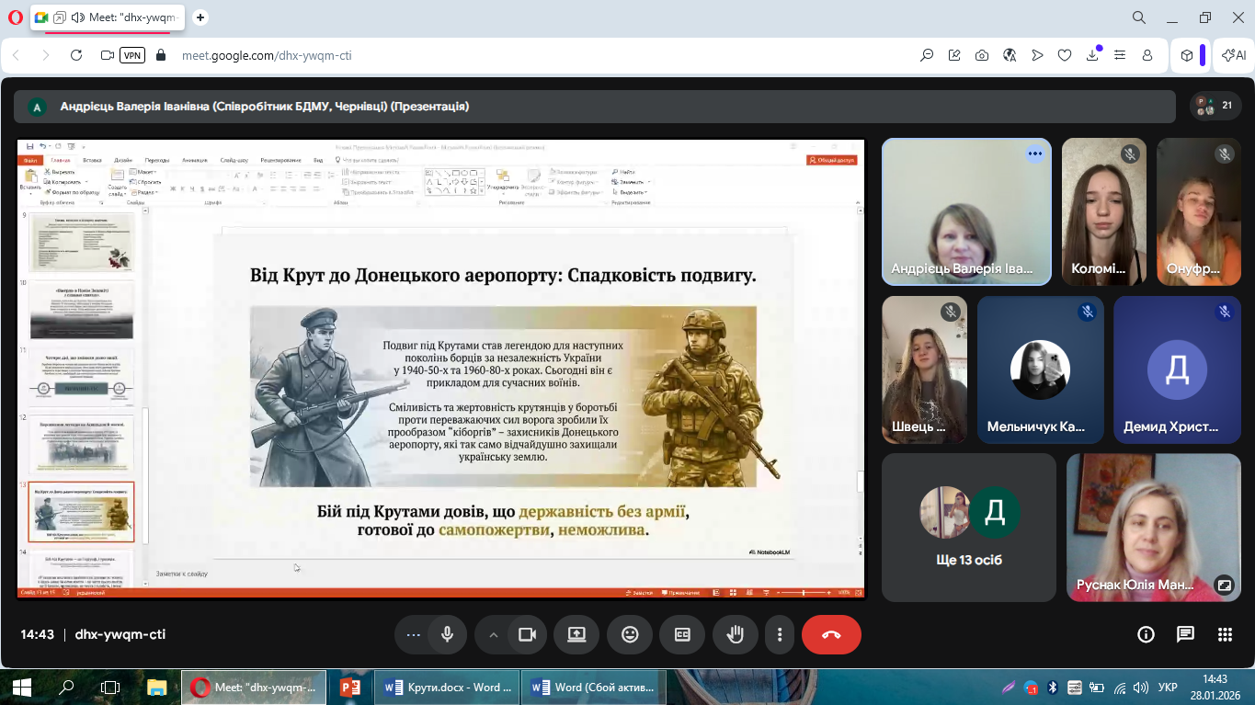
Task: Click the meet.google.com address bar
Action: tap(267, 55)
